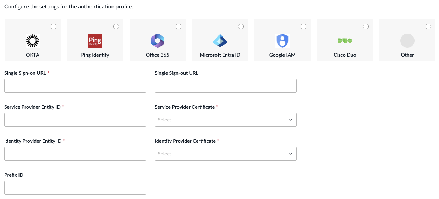Click the 'Single Sign-out URL' label

point(177,73)
